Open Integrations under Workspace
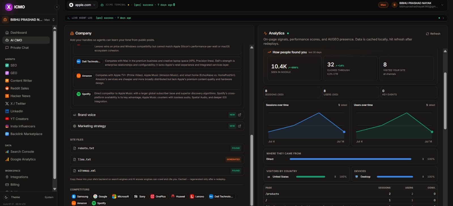The height and width of the screenshot is (206, 453). pyautogui.click(x=26, y=177)
